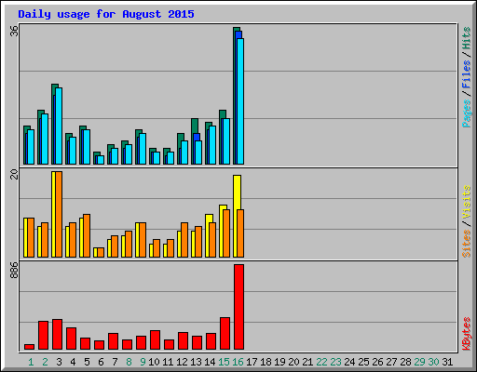Click the day 8 axis label
The height and width of the screenshot is (372, 477).
pyautogui.click(x=129, y=362)
